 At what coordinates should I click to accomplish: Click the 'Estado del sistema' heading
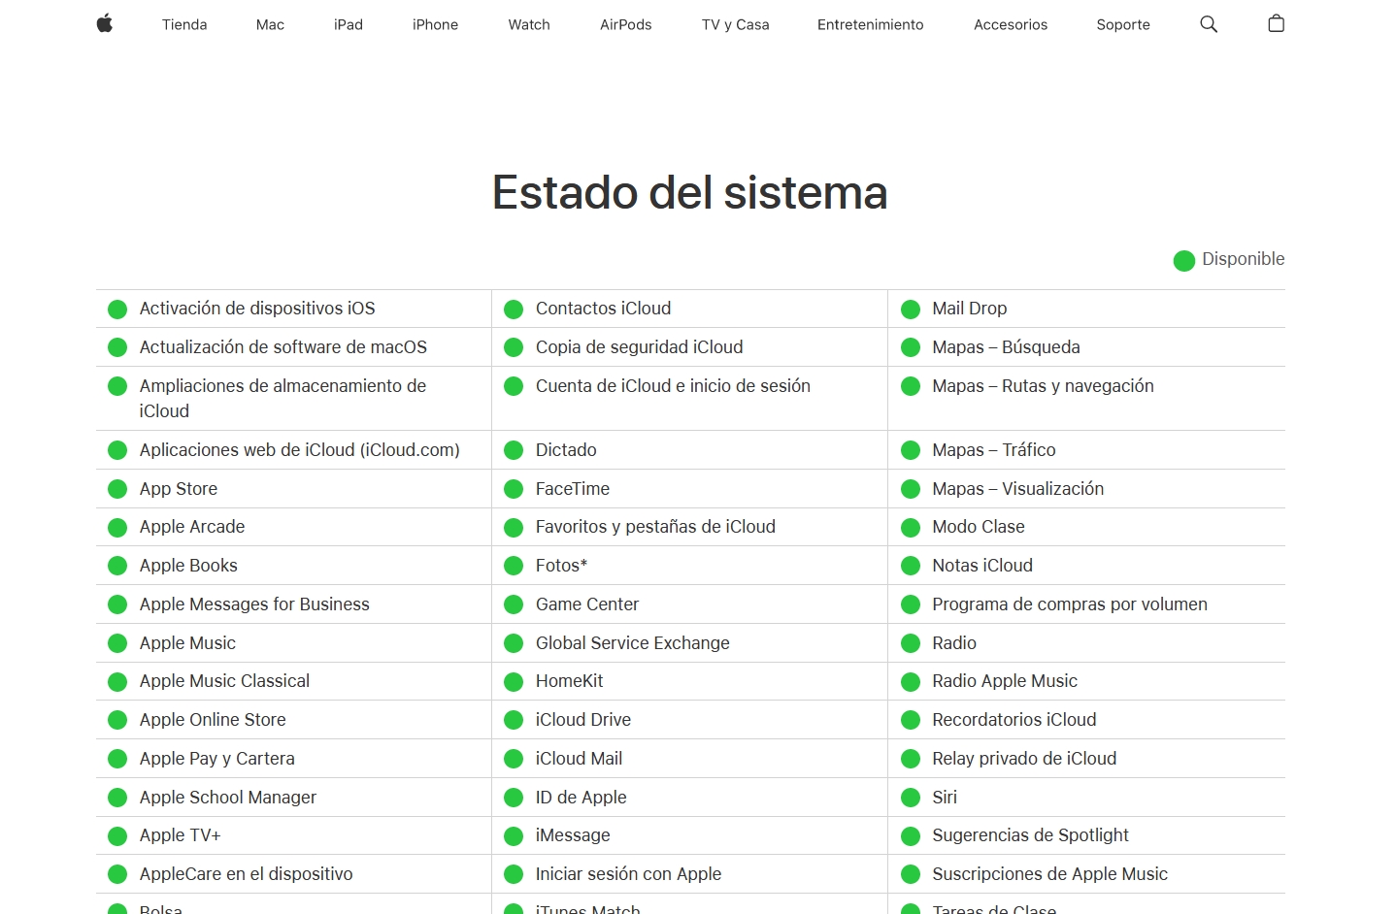[x=690, y=192]
